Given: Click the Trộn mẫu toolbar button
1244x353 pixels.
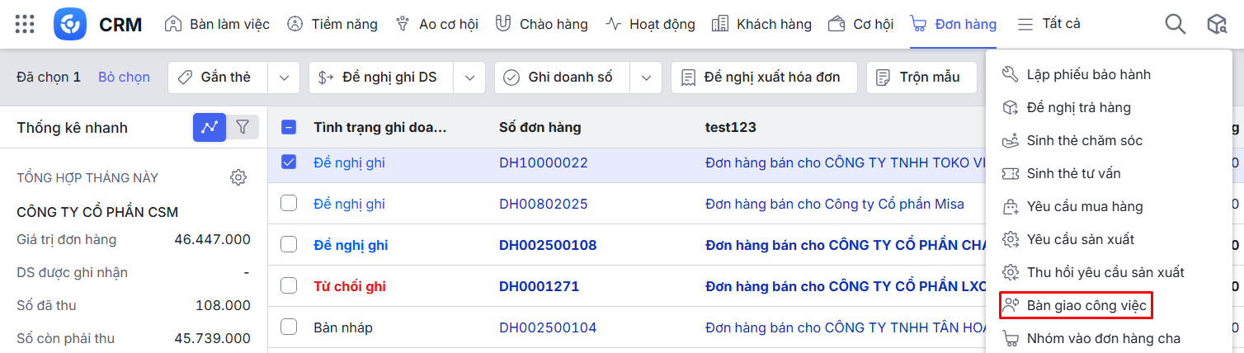Looking at the screenshot, I should coord(919,78).
